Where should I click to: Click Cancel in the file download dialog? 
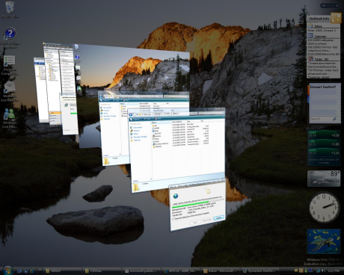pyautogui.click(x=218, y=218)
